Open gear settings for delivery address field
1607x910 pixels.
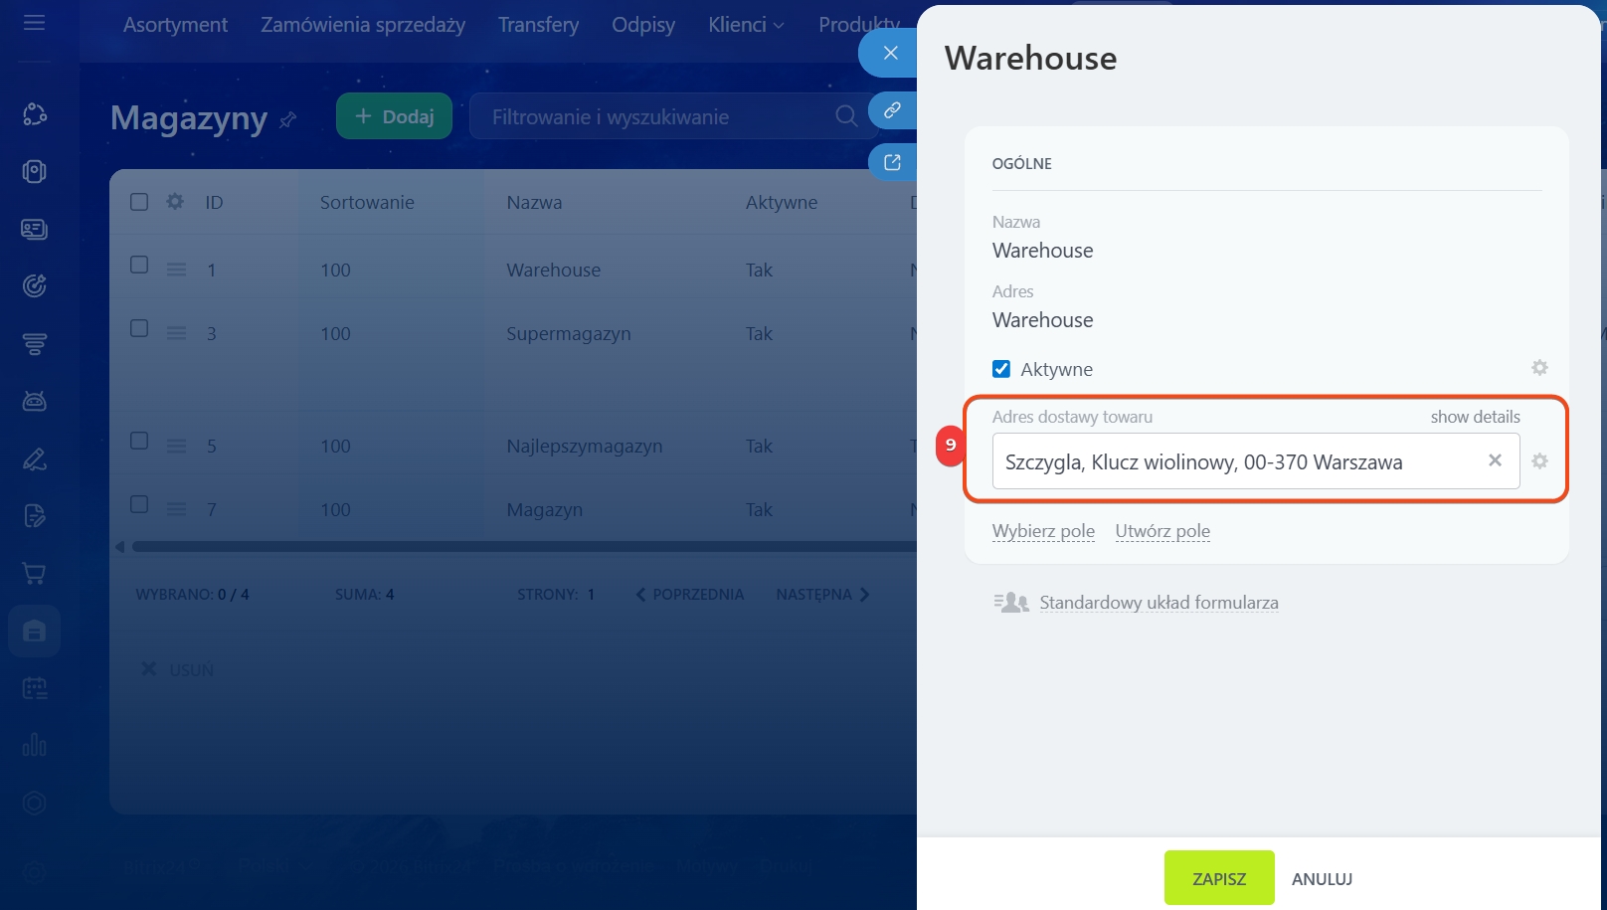click(x=1539, y=461)
